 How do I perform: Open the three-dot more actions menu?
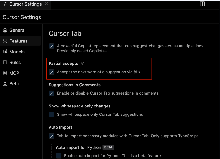pyautogui.click(x=211, y=4)
